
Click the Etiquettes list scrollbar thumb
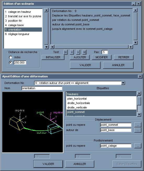click(x=139, y=108)
